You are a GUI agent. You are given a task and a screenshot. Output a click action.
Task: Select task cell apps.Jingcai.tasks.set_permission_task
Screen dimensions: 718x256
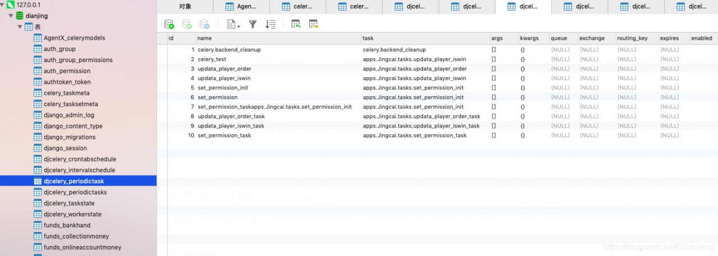pos(426,135)
